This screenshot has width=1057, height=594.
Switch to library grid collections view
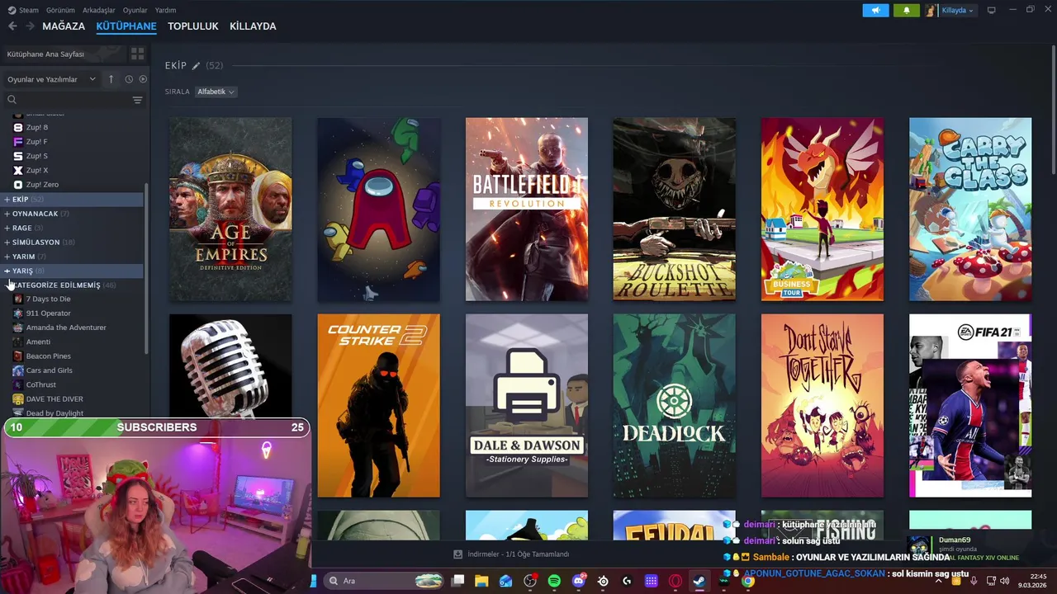coord(137,54)
